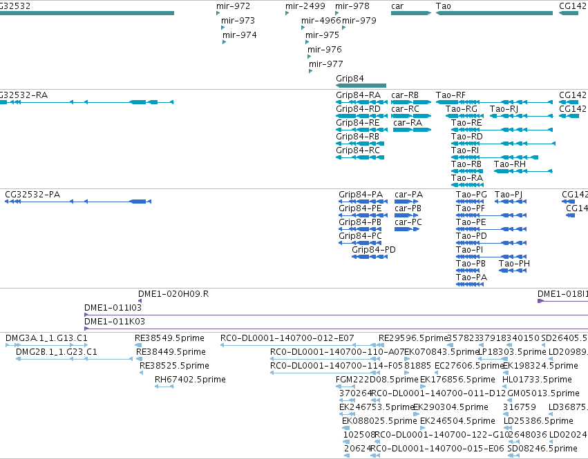Select the Tao-RH transcript
The height and width of the screenshot is (459, 588).
523,171
